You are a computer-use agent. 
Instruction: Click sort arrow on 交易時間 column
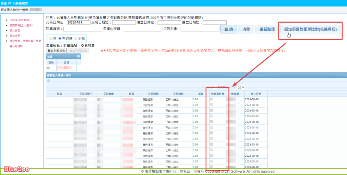92,94
